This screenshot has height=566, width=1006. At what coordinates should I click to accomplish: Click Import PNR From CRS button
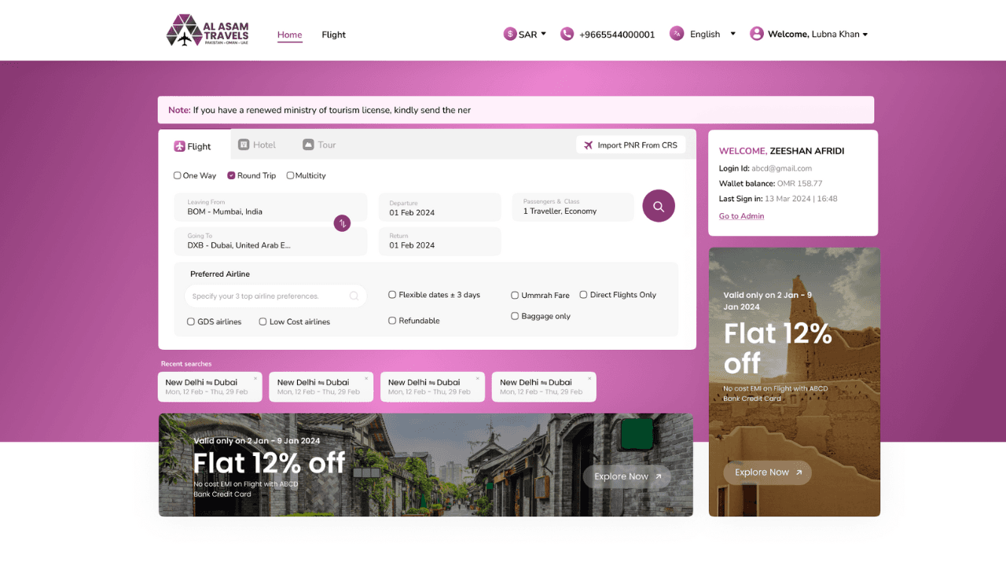(631, 145)
